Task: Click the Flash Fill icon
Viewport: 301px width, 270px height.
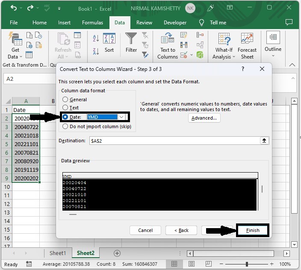Action: click(x=184, y=35)
